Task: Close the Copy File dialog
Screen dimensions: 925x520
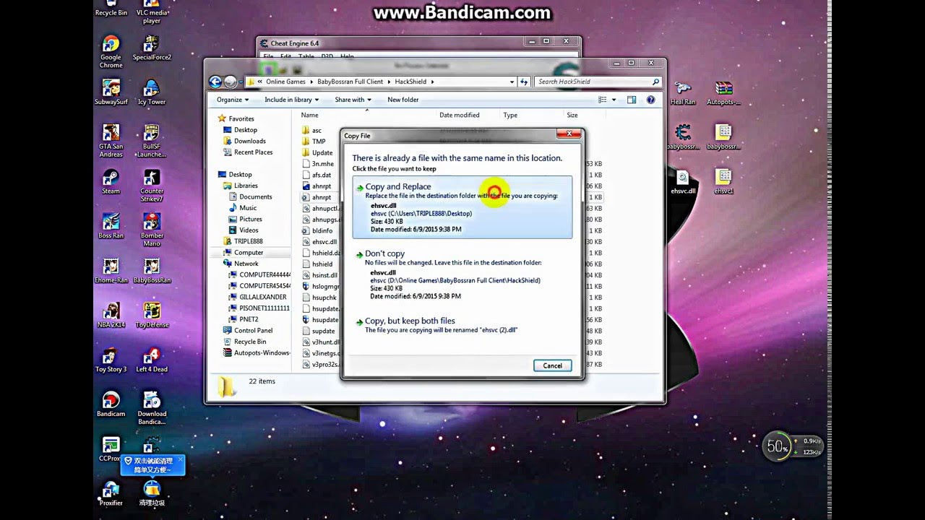Action: point(569,134)
